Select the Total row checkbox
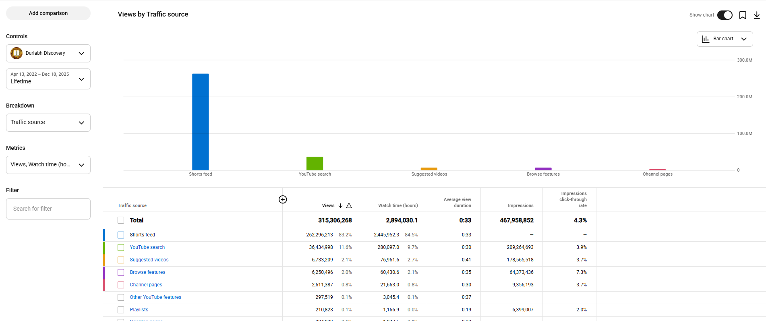Screen dimensions: 766x321 point(121,220)
